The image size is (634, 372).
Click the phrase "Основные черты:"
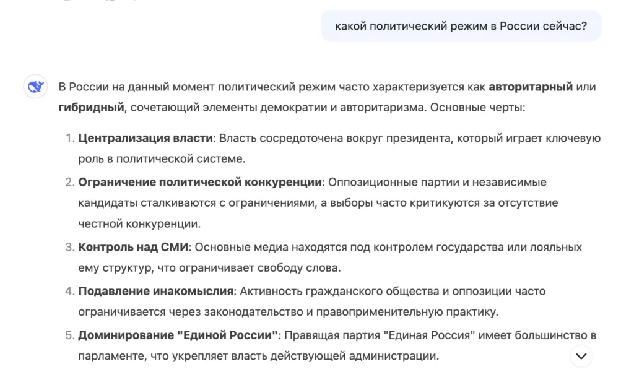[477, 108]
